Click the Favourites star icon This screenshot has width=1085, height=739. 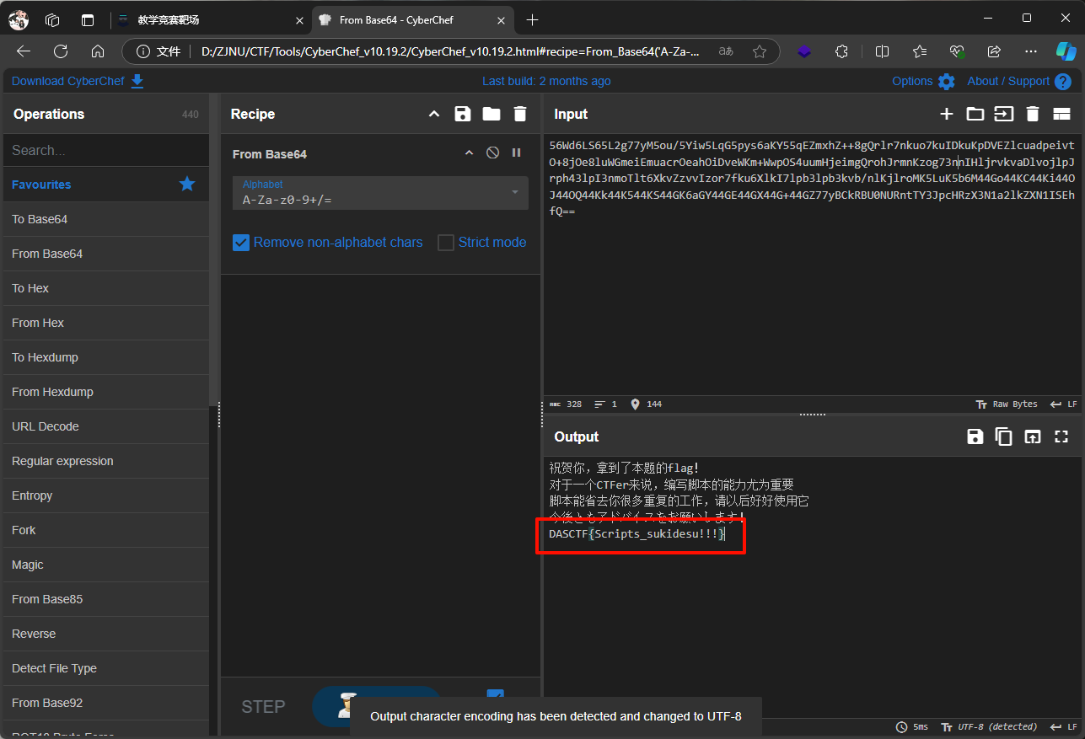pyautogui.click(x=187, y=184)
